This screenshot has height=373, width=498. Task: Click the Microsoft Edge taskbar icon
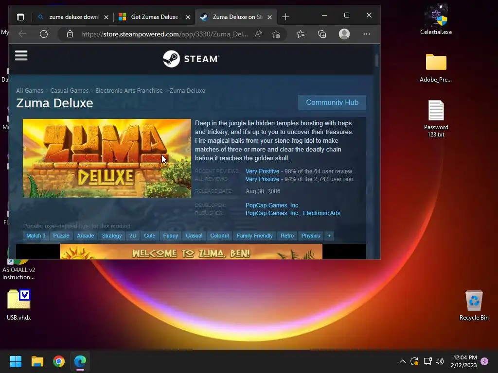tap(80, 361)
